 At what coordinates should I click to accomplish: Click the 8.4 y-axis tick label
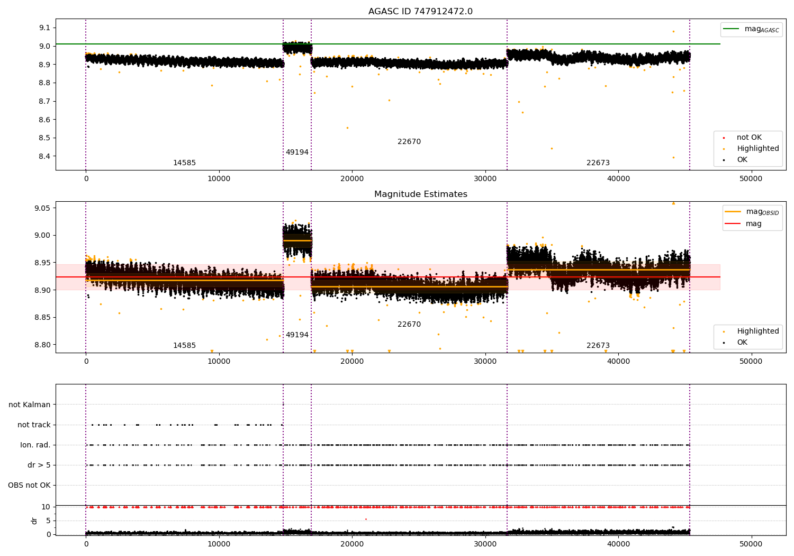[45, 156]
